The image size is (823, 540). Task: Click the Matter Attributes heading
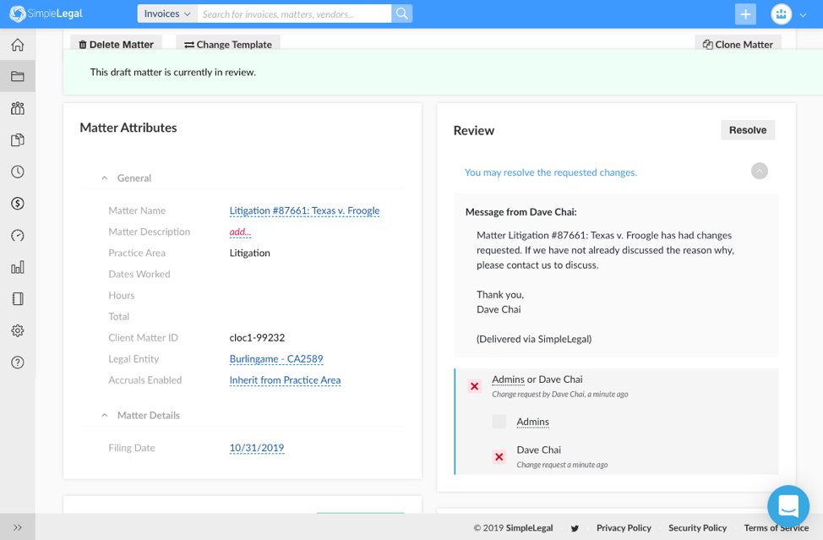click(128, 128)
